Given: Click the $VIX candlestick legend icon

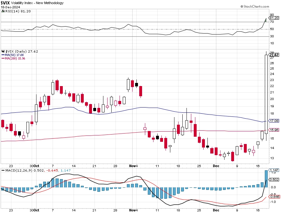Looking at the screenshot, I should click(x=3, y=51).
